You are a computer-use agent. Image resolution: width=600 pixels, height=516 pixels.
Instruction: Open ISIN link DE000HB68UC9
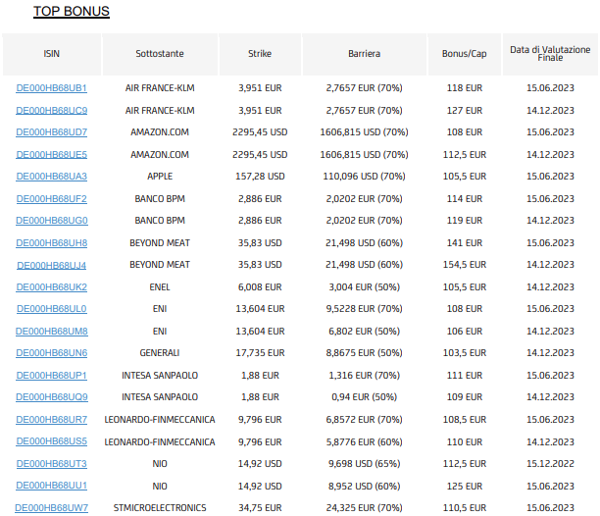pos(52,111)
